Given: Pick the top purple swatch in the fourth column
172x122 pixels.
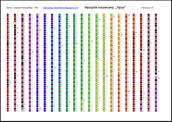Looking at the screenshot, I should point(30,15).
